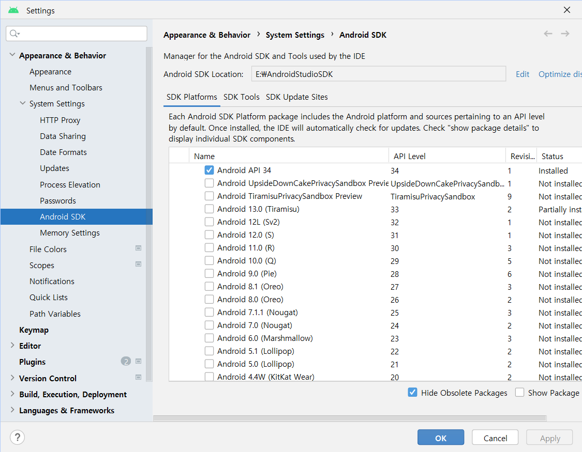The width and height of the screenshot is (582, 452).
Task: Expand the Editor settings section
Action: pos(12,346)
